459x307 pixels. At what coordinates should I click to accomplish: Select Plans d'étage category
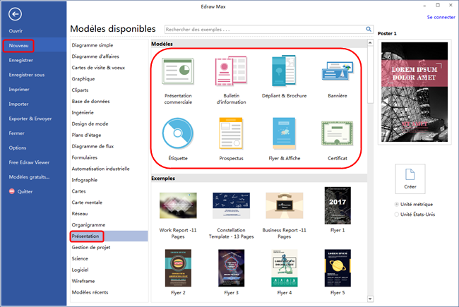pyautogui.click(x=86, y=136)
